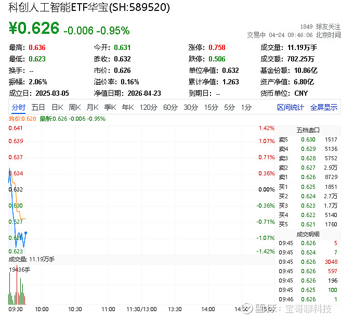This screenshot has height=319, width=341.
Task: Select the 120分 interval tab
Action: [x=149, y=107]
